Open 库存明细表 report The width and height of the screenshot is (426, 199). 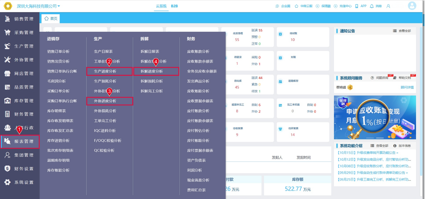point(56,111)
